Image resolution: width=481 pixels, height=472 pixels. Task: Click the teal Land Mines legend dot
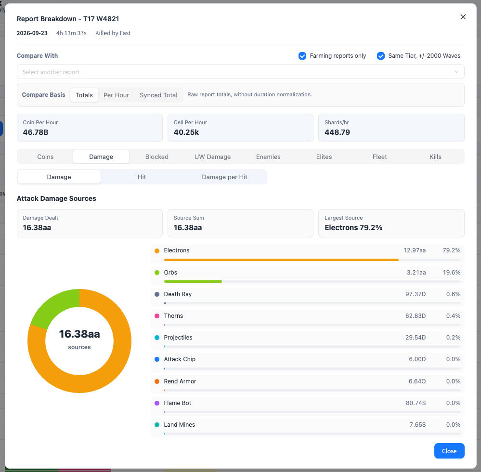pyautogui.click(x=157, y=425)
